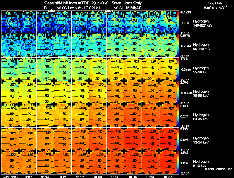Click the Stare text in the title

(x=116, y=3)
